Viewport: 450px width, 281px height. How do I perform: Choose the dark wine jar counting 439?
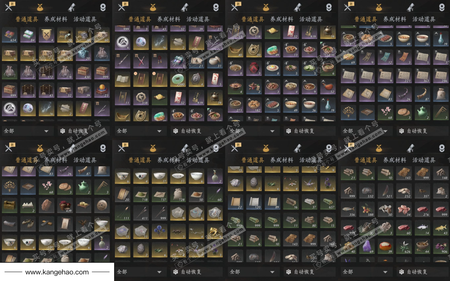click(x=65, y=205)
